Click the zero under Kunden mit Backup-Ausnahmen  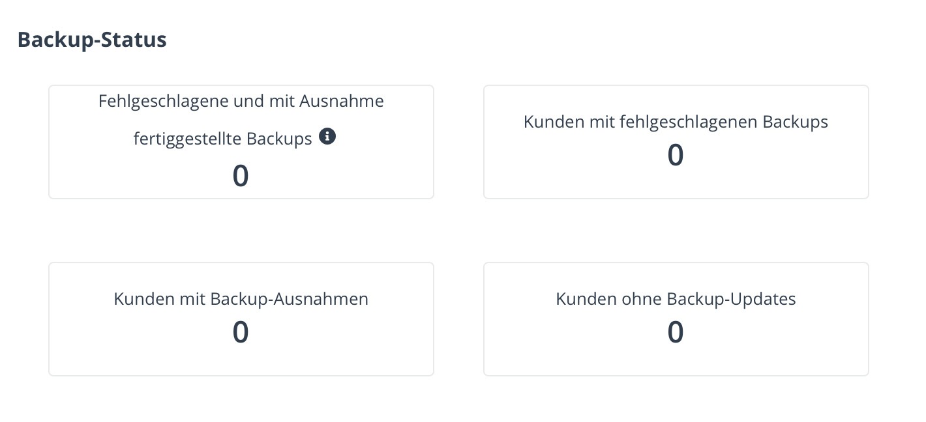241,332
